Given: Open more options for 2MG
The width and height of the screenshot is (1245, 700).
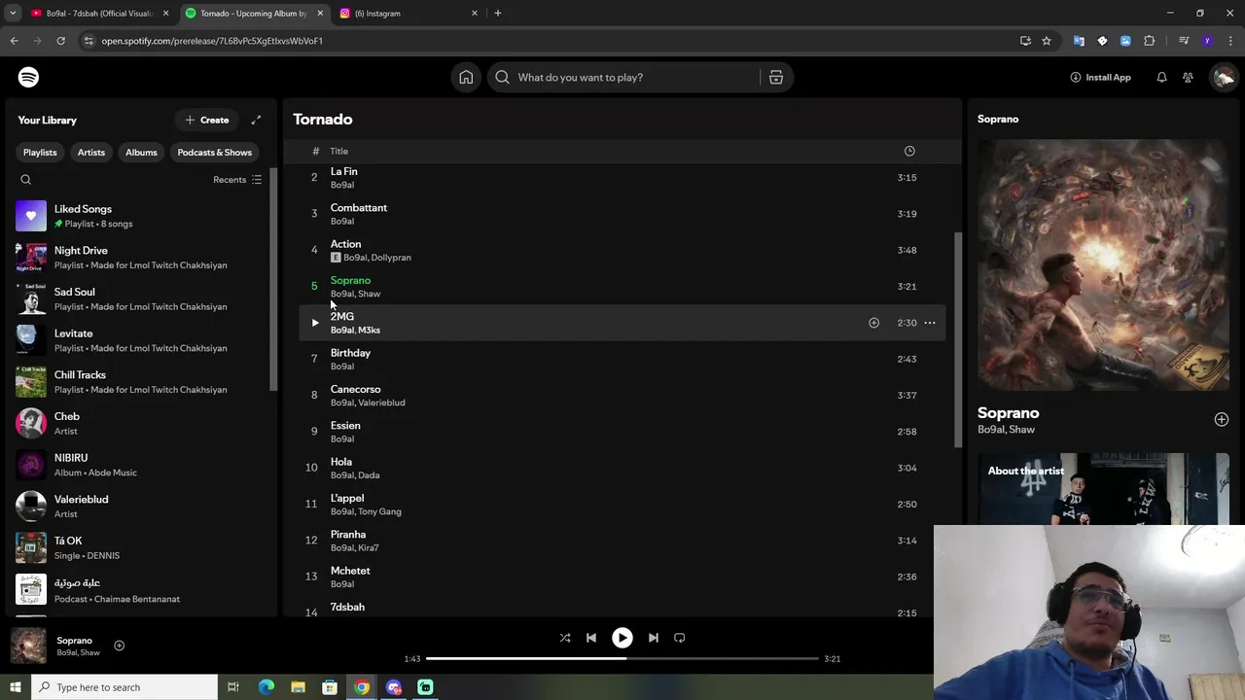Looking at the screenshot, I should point(930,323).
